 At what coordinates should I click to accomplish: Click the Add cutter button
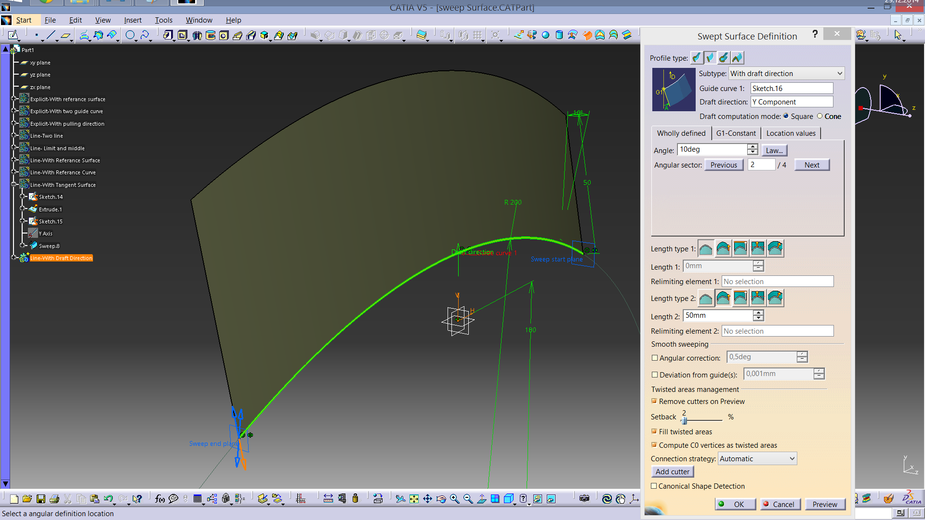[x=673, y=472]
